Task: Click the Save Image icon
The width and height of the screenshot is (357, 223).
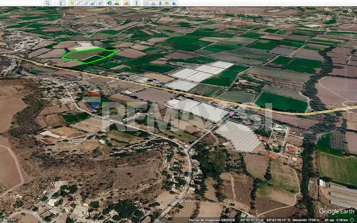Action: [160, 3]
